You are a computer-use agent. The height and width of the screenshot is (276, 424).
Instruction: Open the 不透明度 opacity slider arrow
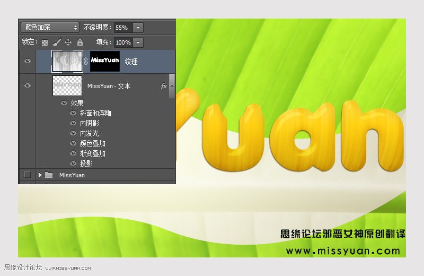(138, 28)
